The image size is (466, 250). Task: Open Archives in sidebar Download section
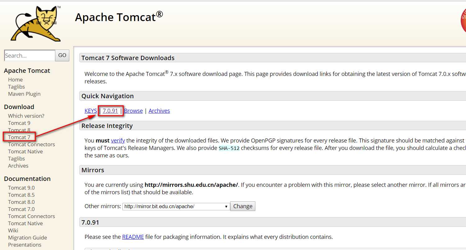point(18,166)
